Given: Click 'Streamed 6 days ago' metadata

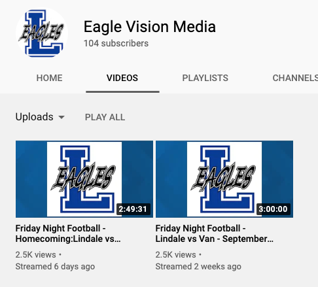Looking at the screenshot, I should (55, 267).
